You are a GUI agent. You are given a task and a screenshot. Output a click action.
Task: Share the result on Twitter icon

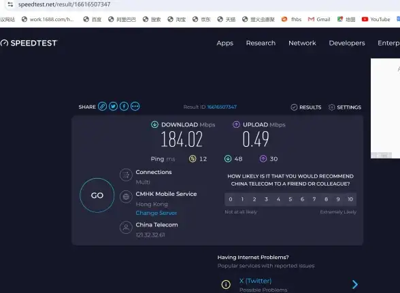pos(113,106)
